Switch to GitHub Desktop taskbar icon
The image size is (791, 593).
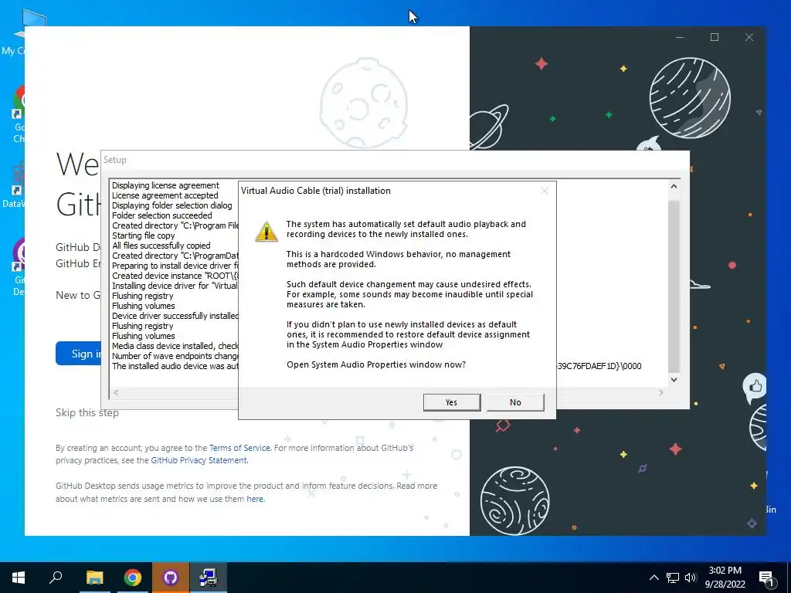click(171, 578)
